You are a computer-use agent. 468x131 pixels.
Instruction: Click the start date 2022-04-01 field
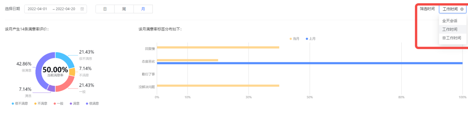point(37,9)
